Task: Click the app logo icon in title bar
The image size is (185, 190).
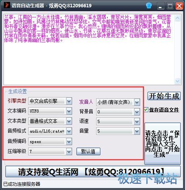Action: tap(7, 5)
